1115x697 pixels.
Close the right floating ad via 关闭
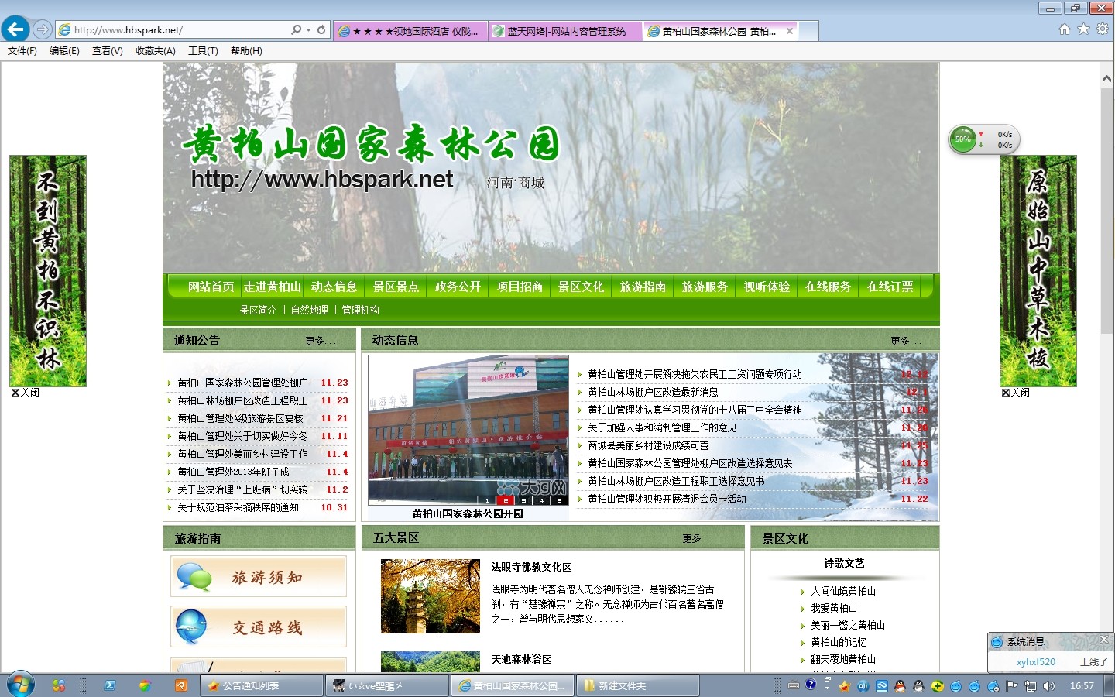click(x=1015, y=393)
